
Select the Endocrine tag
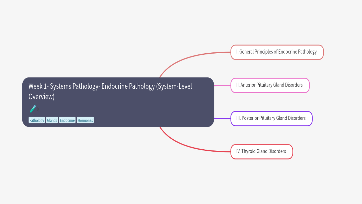(x=67, y=120)
